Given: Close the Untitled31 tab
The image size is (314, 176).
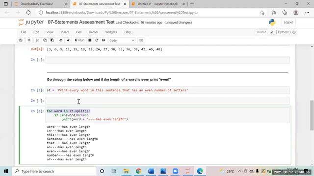Looking at the screenshot, I should tap(183, 4).
